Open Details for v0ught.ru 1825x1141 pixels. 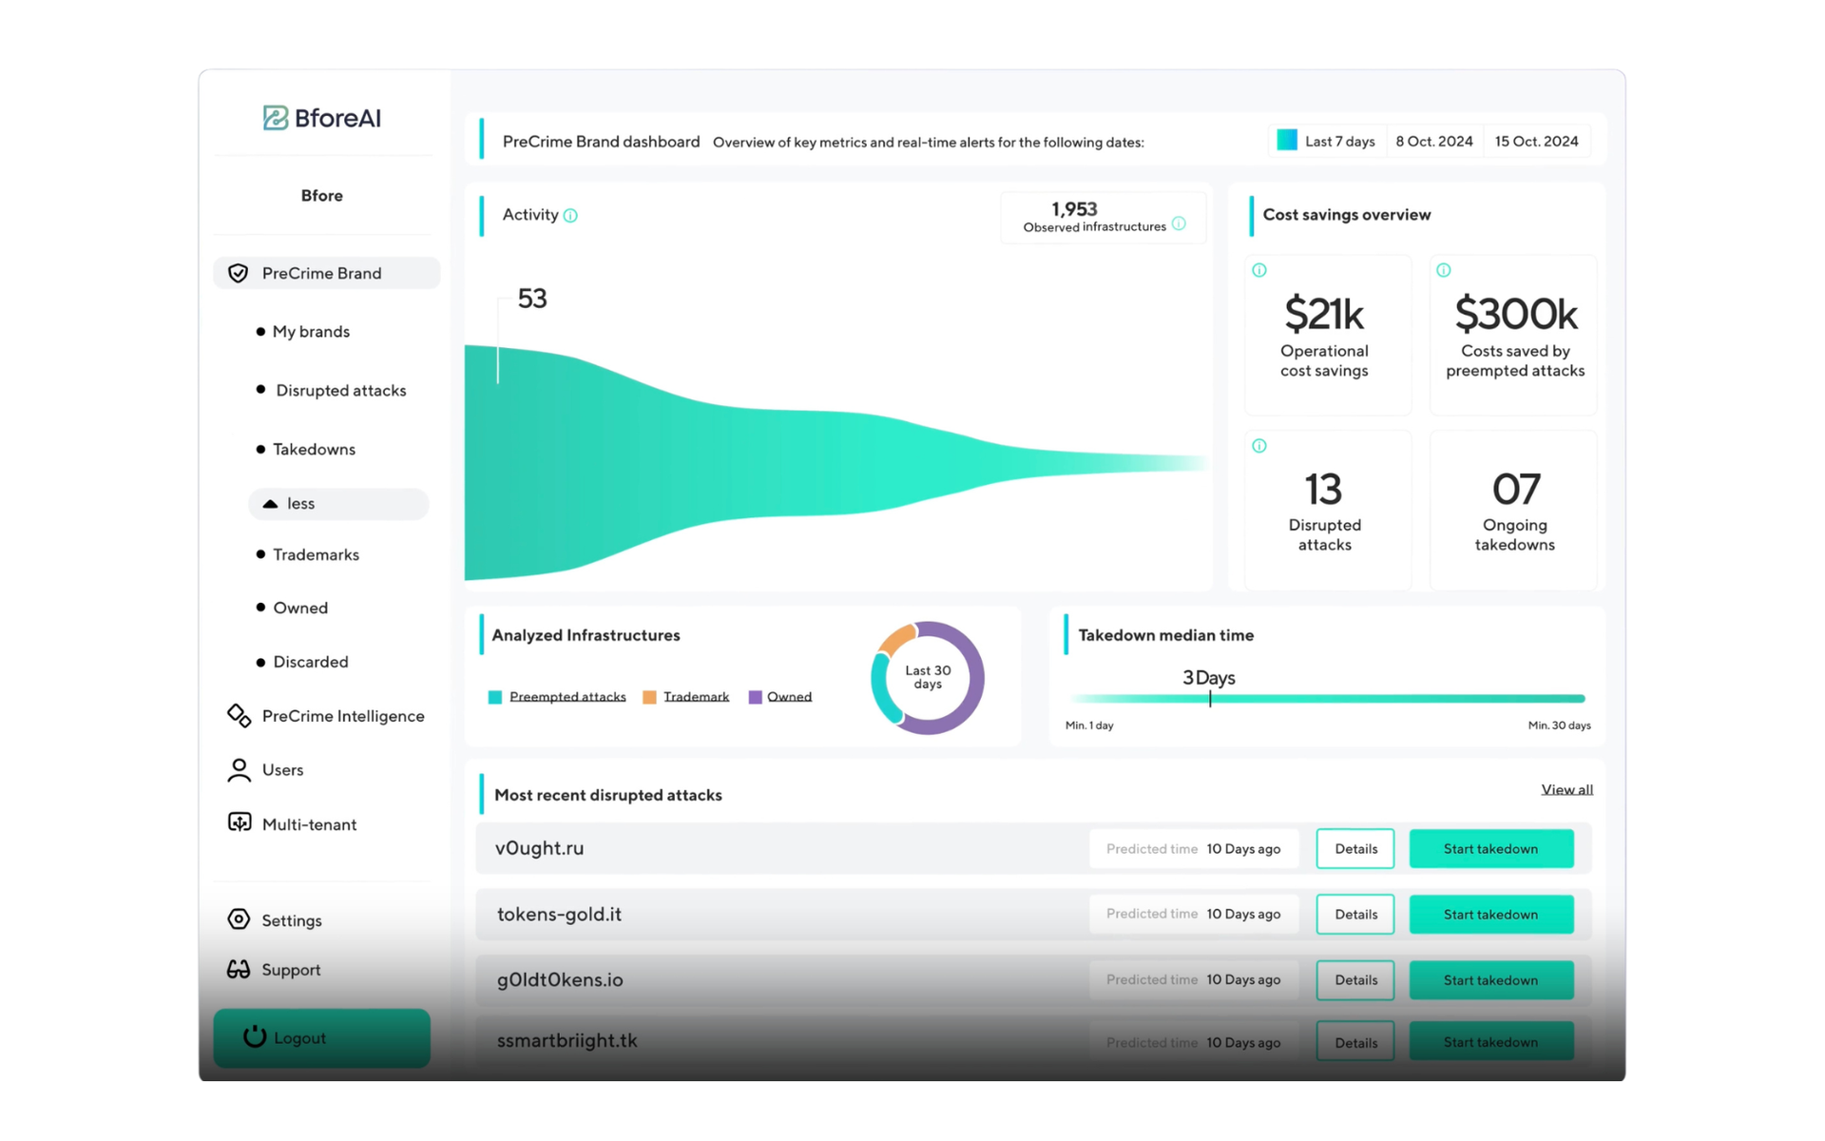click(x=1355, y=848)
